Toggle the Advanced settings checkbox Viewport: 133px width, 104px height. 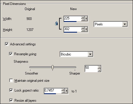click(7, 44)
